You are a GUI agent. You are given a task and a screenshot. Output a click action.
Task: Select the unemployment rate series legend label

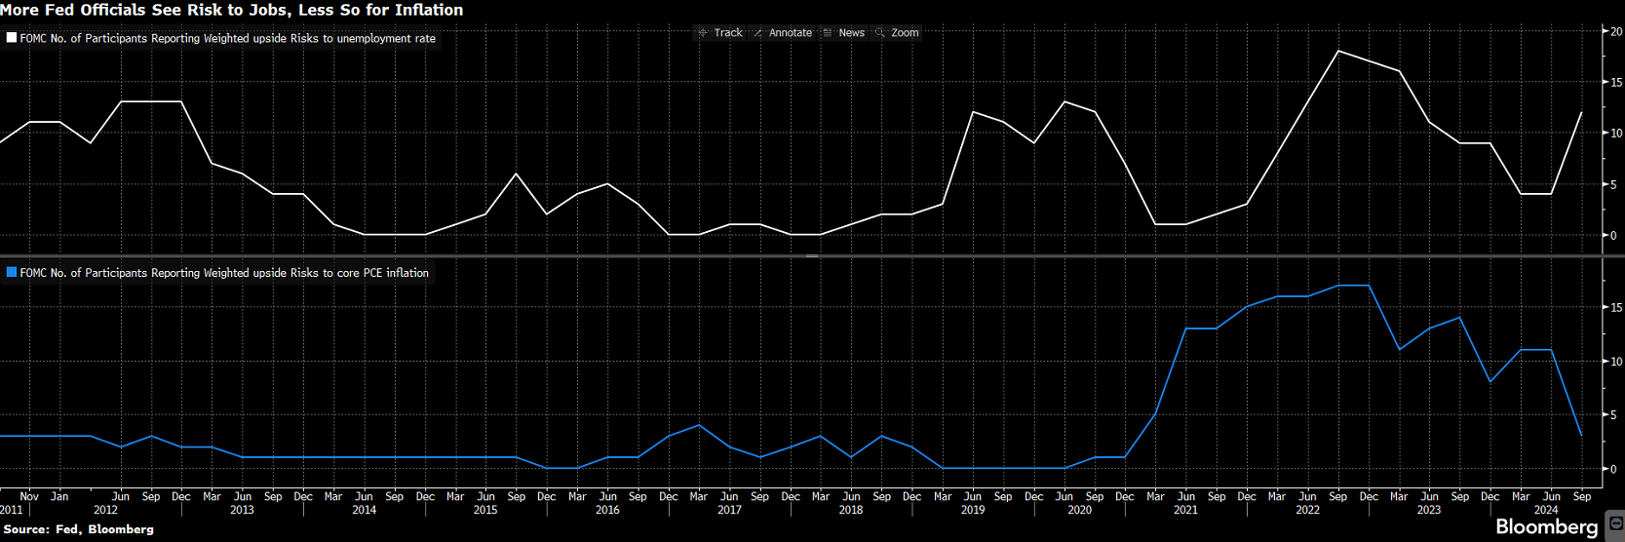point(227,39)
